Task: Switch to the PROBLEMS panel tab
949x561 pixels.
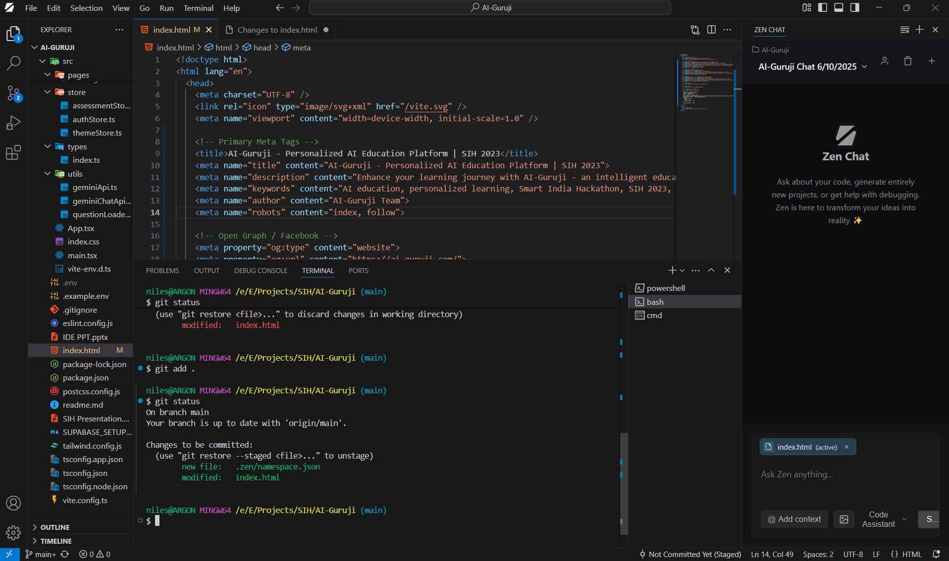Action: 162,271
